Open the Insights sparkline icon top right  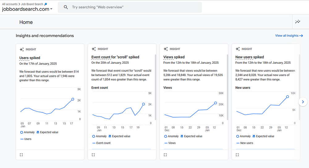[298, 22]
